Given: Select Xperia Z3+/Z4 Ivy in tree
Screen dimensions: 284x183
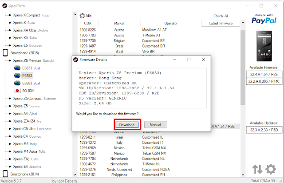Looking at the screenshot, I should [27, 121].
